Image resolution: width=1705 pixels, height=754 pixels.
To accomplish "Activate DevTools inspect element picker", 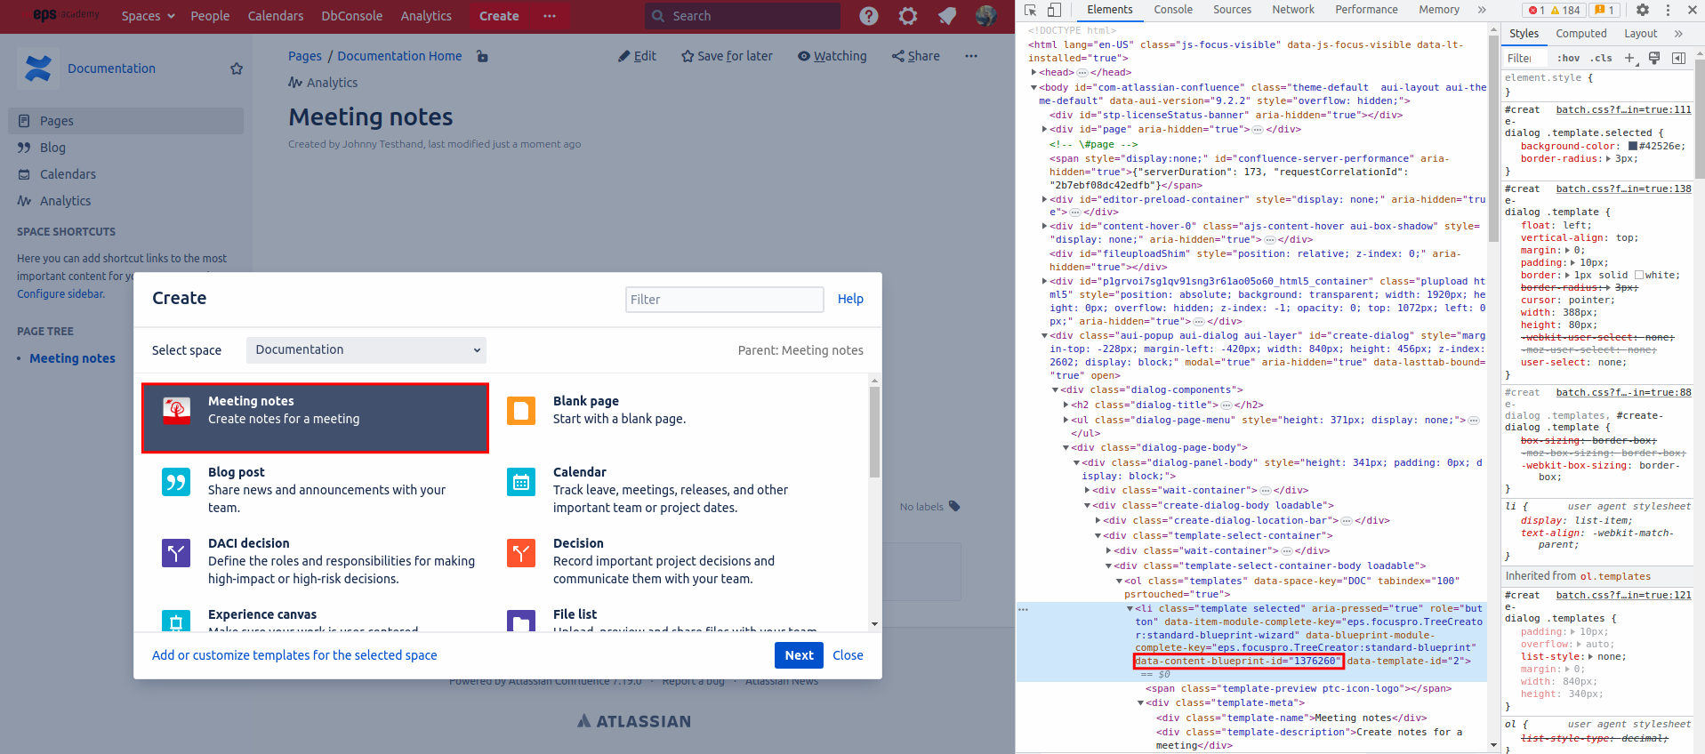I will [1030, 10].
